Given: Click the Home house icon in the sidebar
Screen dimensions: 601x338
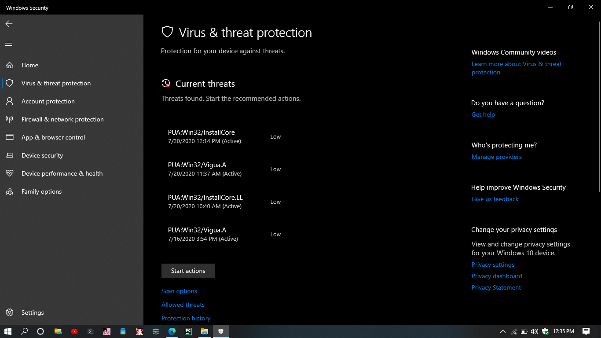Looking at the screenshot, I should pyautogui.click(x=9, y=65).
